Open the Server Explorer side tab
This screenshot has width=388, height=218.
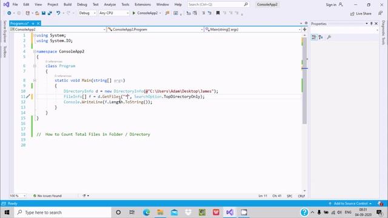tap(4, 31)
